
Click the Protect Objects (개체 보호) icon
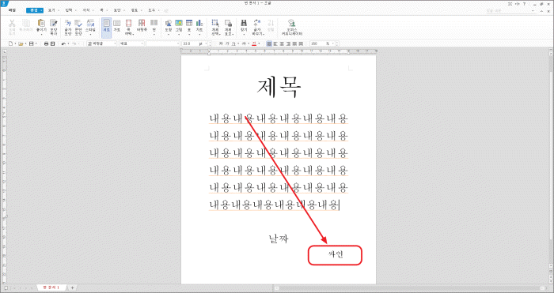pos(228,23)
